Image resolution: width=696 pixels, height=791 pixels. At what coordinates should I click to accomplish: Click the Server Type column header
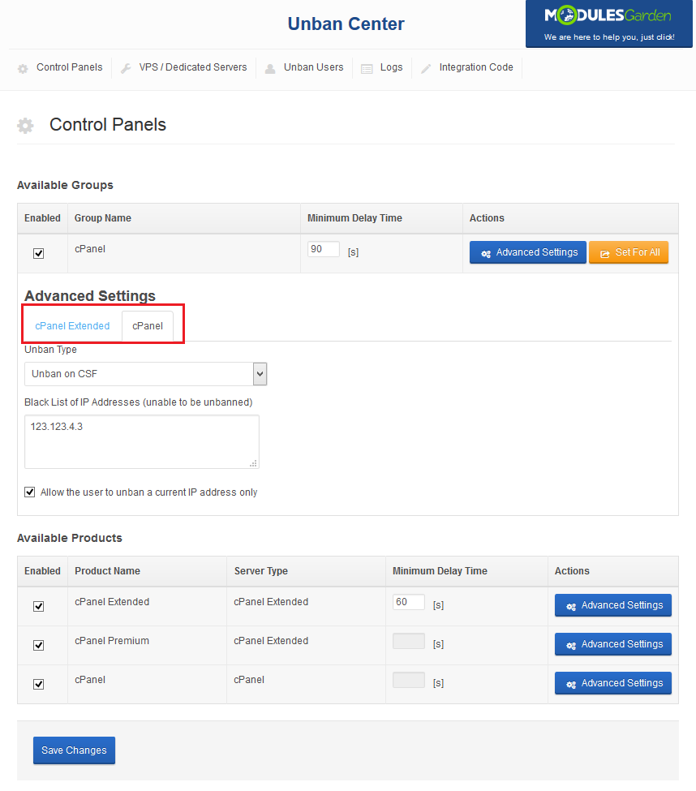[x=260, y=570]
